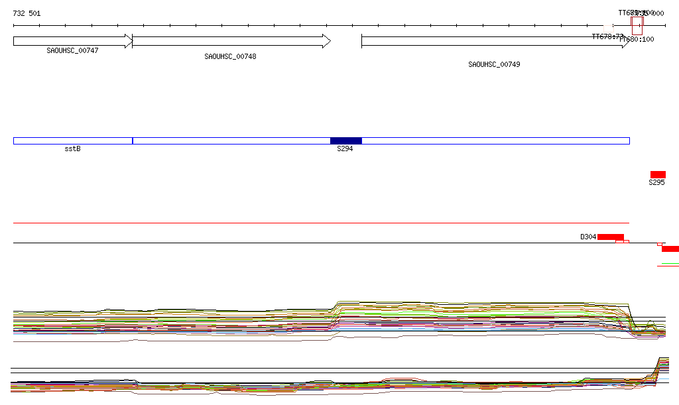Click the sstB label text
The width and height of the screenshot is (679, 405).
click(x=72, y=148)
